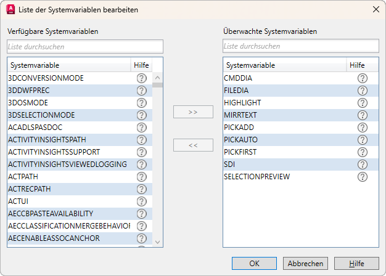The image size is (386, 276).
Task: Sort available list by Systemvariable header
Action: (68, 65)
